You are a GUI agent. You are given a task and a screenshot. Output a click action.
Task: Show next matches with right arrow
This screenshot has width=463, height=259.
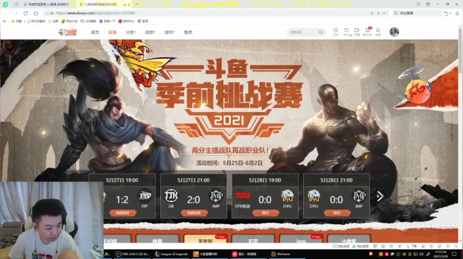point(380,196)
